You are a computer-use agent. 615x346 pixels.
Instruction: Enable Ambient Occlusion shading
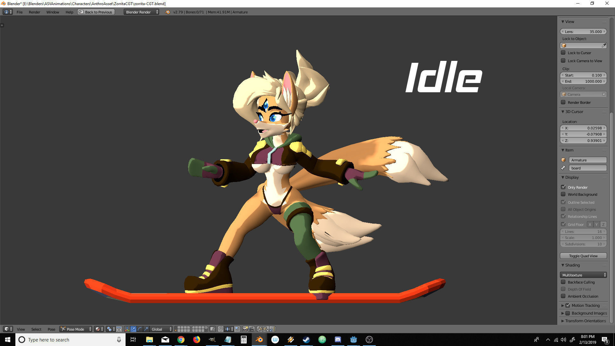pos(563,296)
